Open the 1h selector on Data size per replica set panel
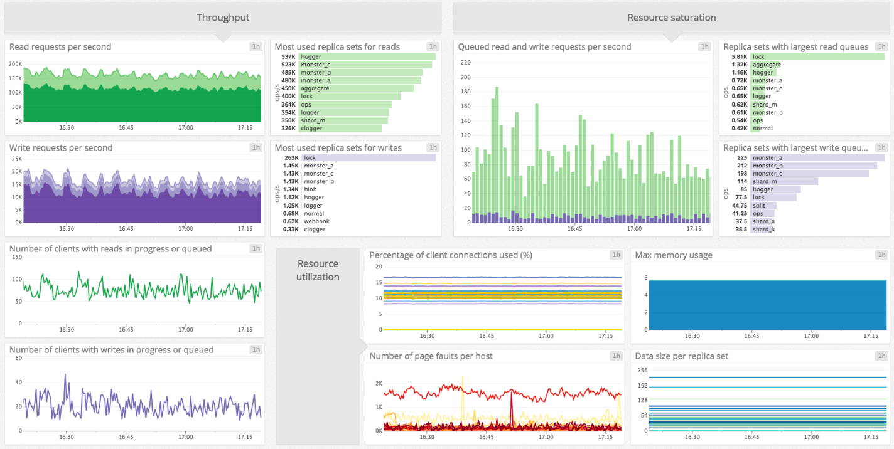The width and height of the screenshot is (894, 449). (x=881, y=356)
